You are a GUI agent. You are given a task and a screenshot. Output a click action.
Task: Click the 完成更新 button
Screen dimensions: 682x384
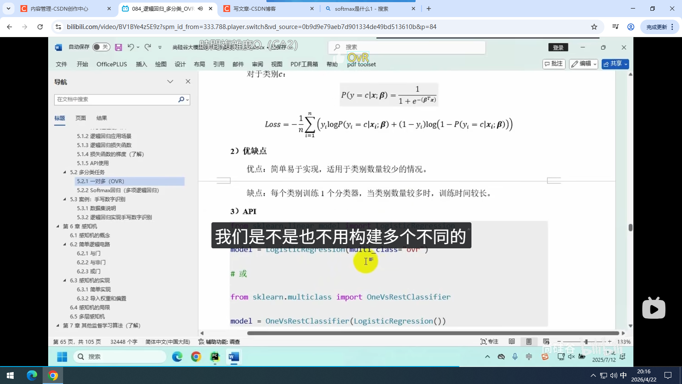(x=660, y=27)
